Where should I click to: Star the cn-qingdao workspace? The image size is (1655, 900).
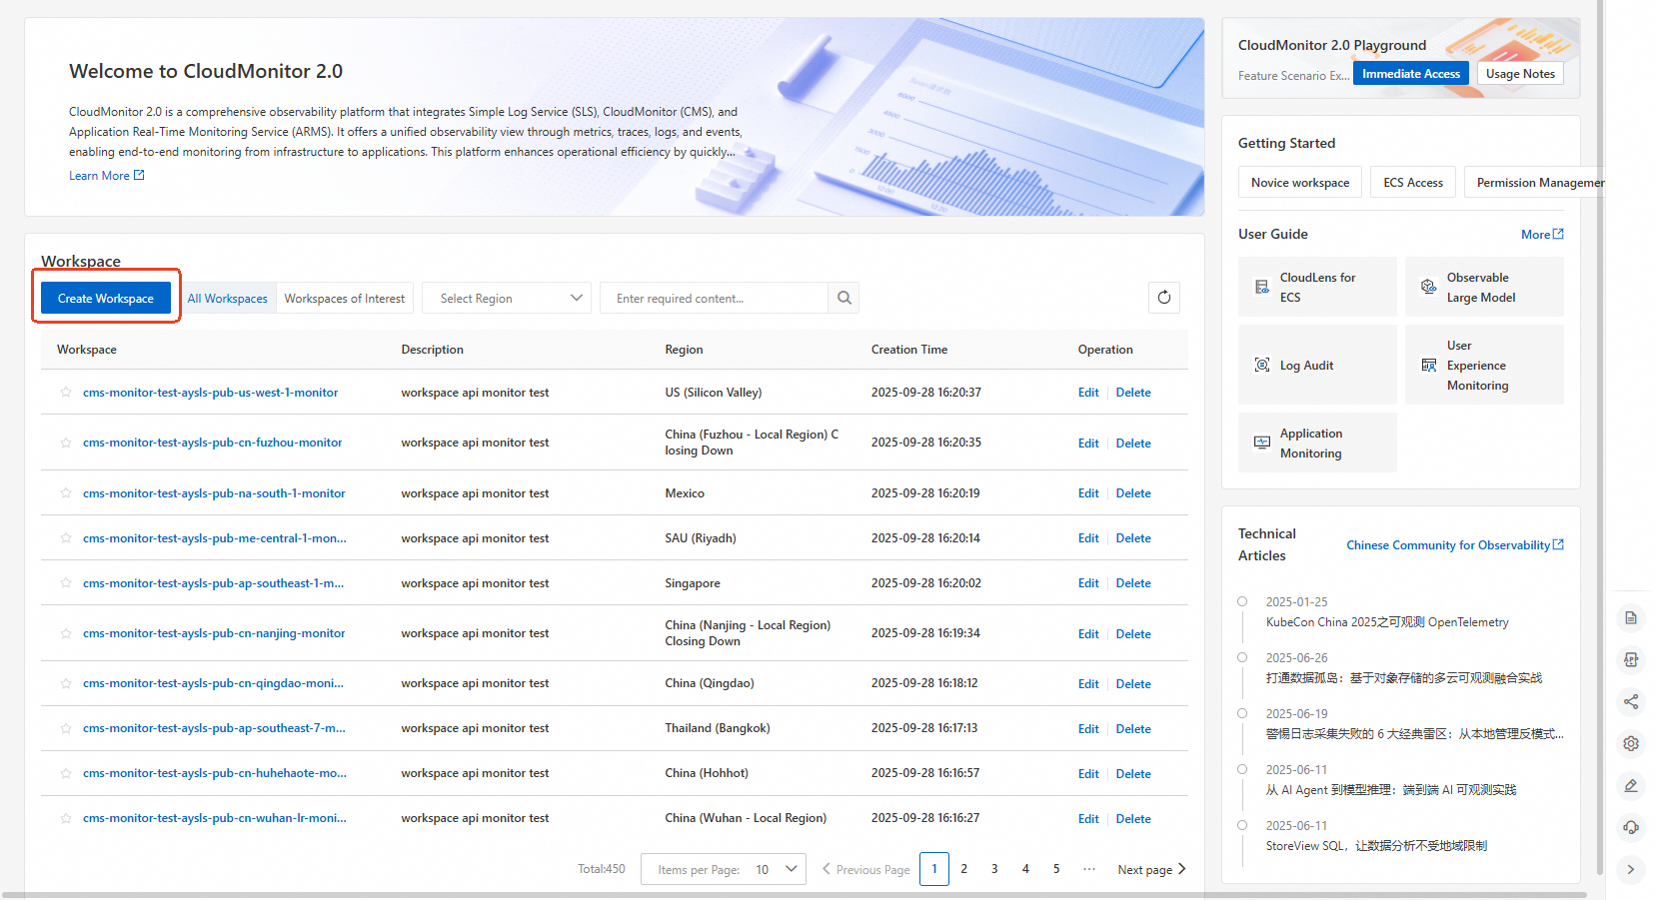click(x=66, y=683)
